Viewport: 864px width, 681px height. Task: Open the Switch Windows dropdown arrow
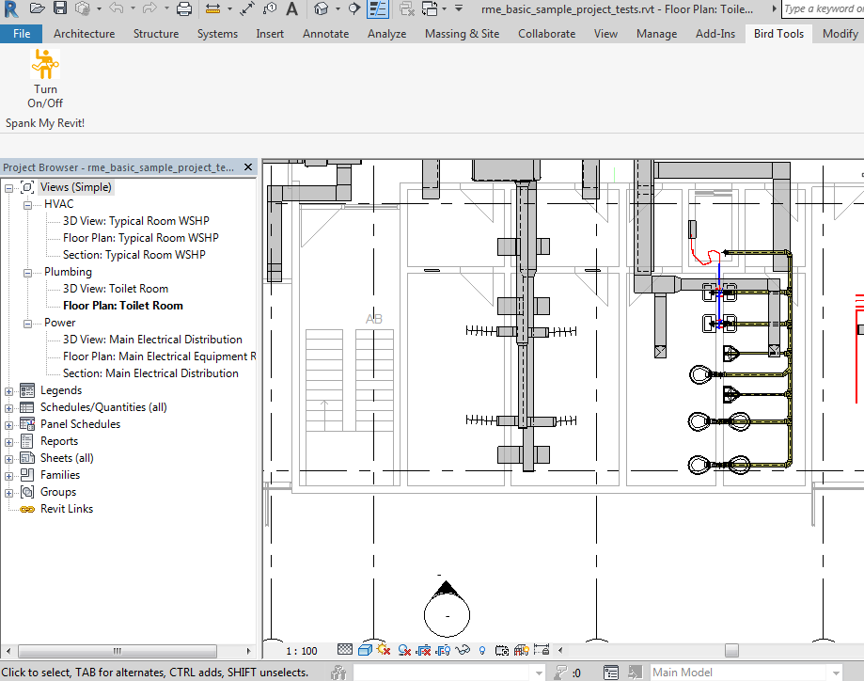(444, 8)
